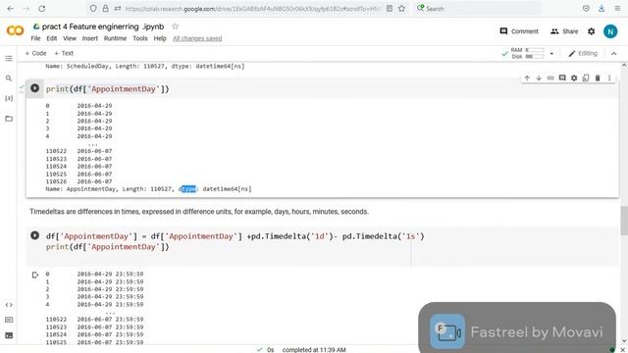Expand RAM Disk runtime dropdown arrow

click(551, 53)
